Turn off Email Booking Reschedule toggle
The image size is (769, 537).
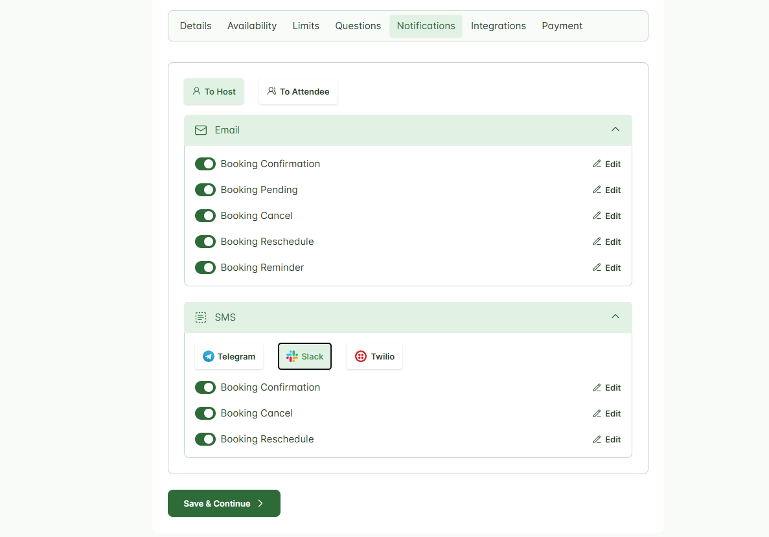click(205, 242)
